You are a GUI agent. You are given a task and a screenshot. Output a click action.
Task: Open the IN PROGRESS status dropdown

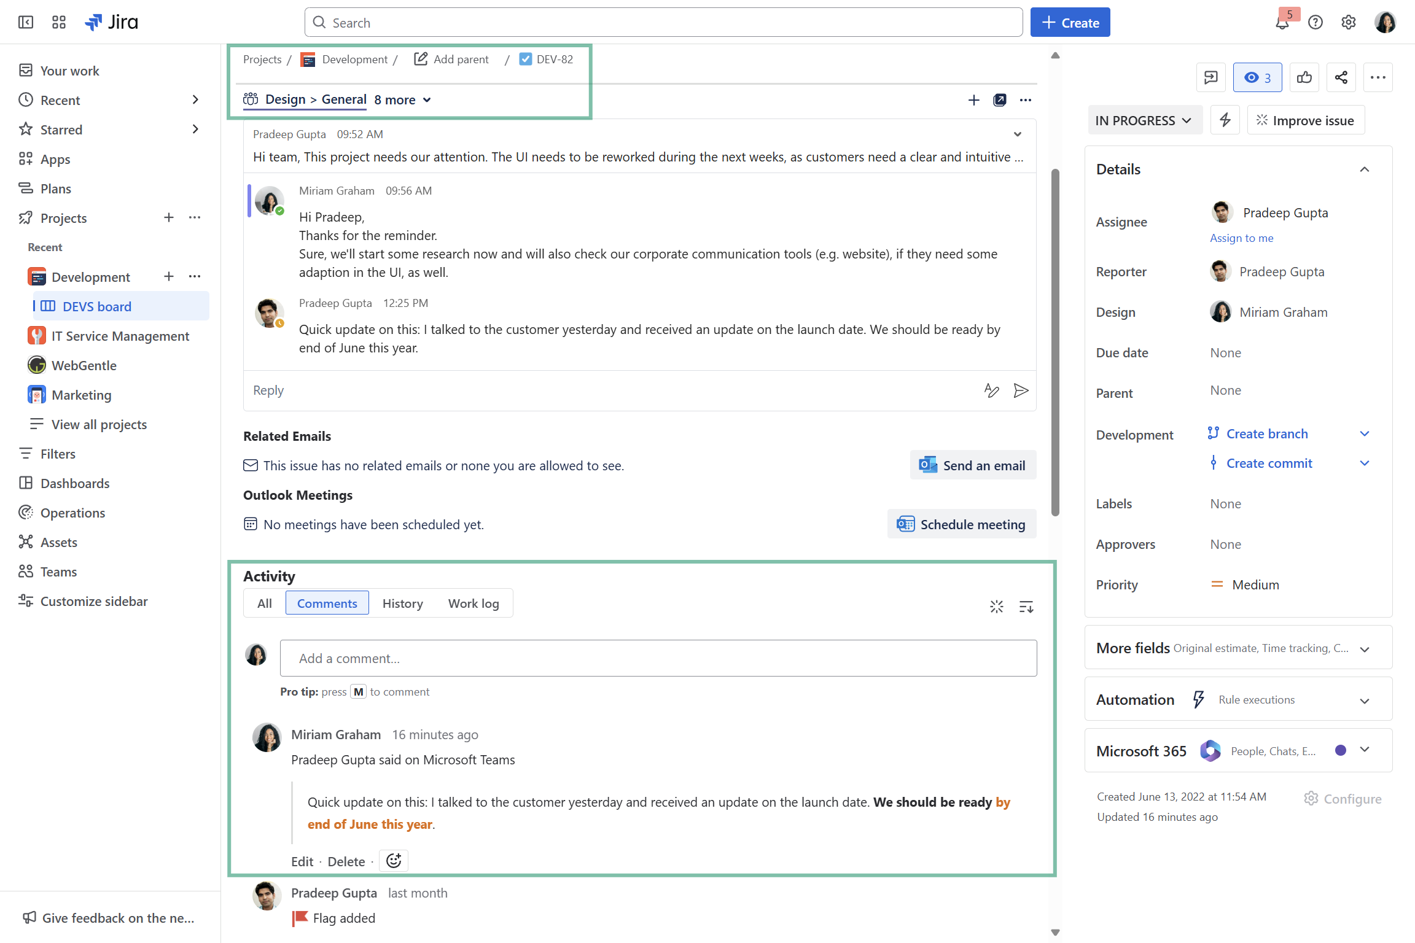(x=1144, y=120)
